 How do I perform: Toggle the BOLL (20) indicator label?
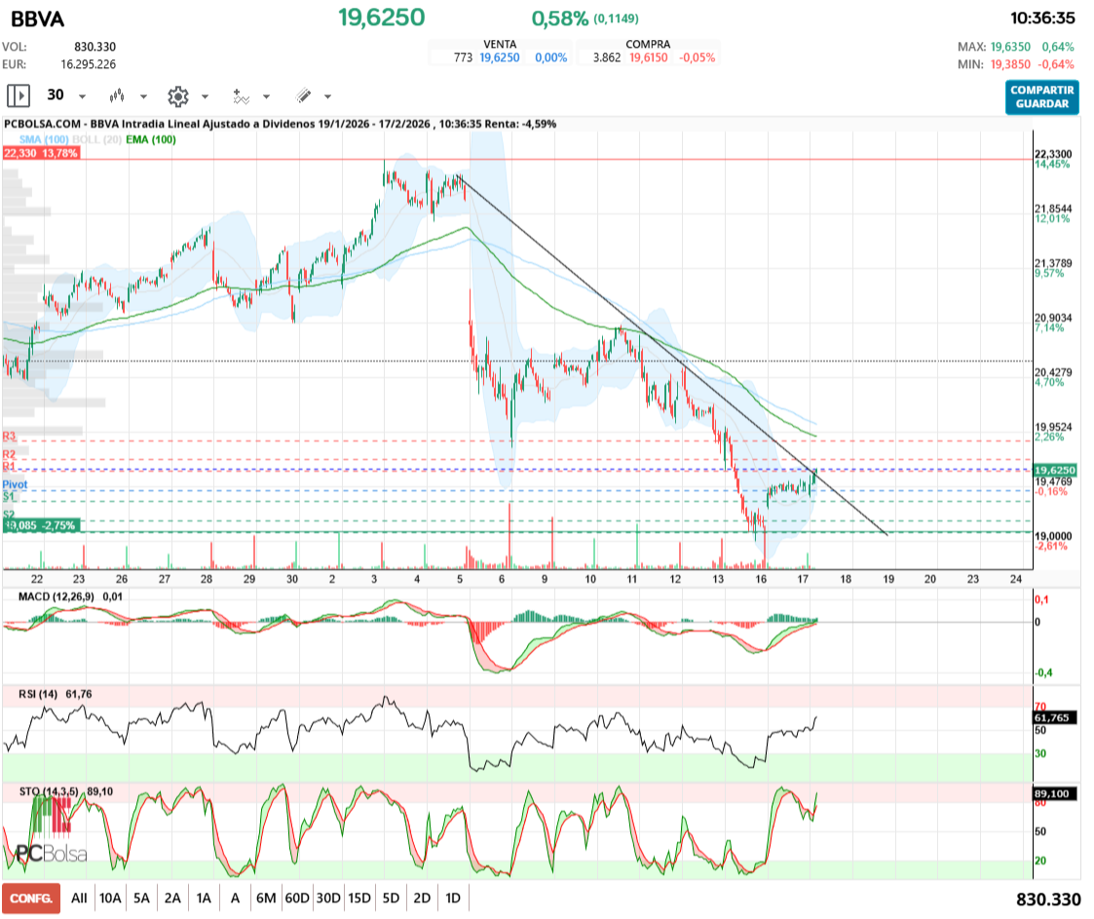[99, 139]
